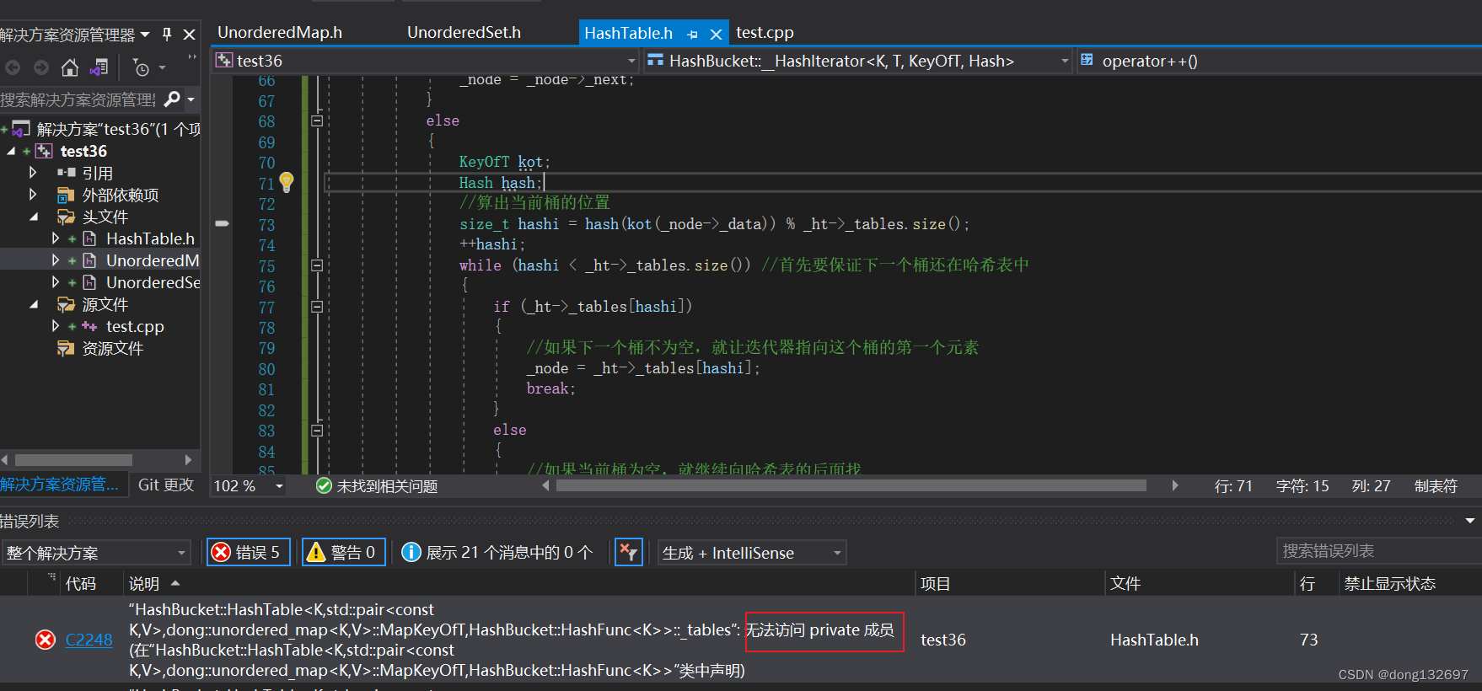
Task: Switch to the test.cpp tab
Action: 765,33
